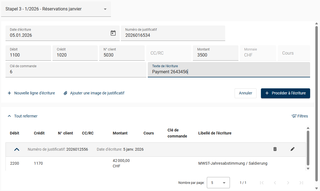Screen dimensions: 320x191
Task: Go to the first page arrow
Action: tap(262, 183)
